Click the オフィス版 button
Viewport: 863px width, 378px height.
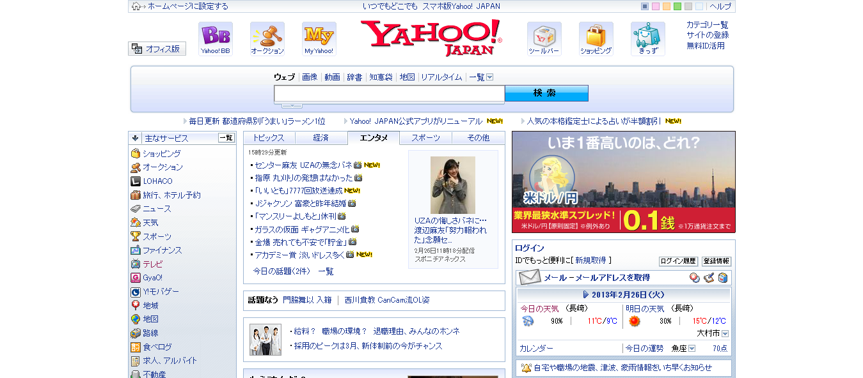[157, 49]
